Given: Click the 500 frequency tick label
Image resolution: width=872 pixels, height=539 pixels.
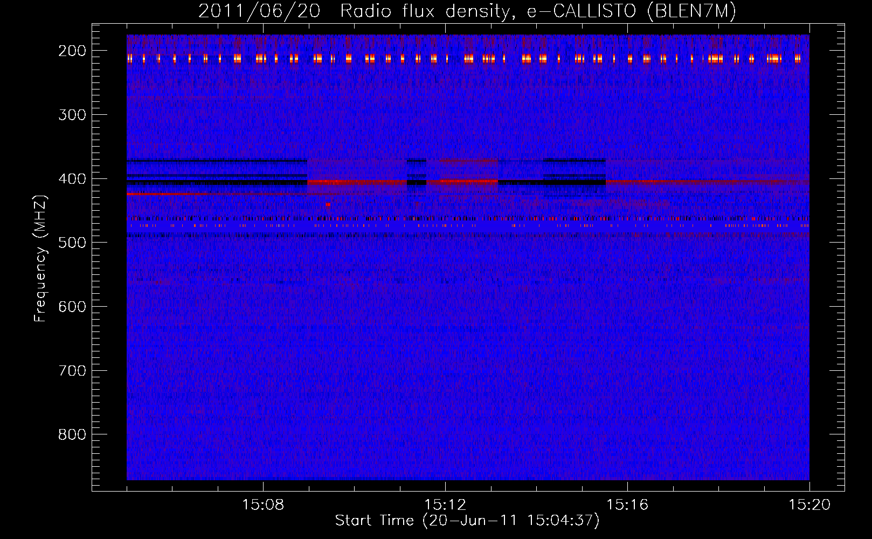Looking at the screenshot, I should 72,243.
